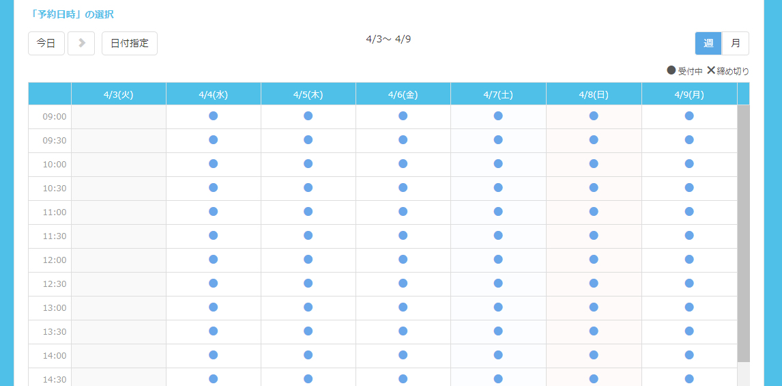
Task: Click the 4/7(土) column header
Action: tap(498, 94)
